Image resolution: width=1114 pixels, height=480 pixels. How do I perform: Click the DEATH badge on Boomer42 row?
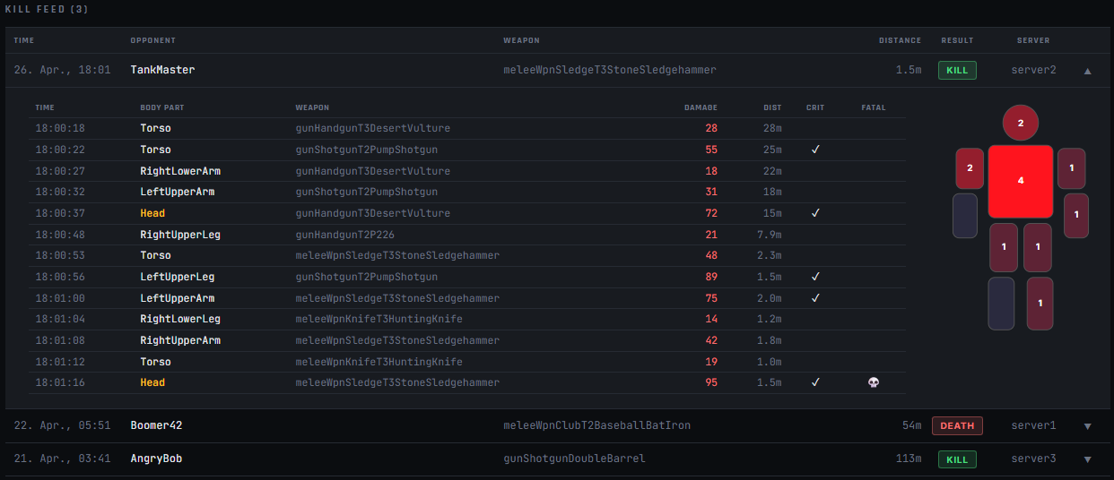tap(957, 426)
